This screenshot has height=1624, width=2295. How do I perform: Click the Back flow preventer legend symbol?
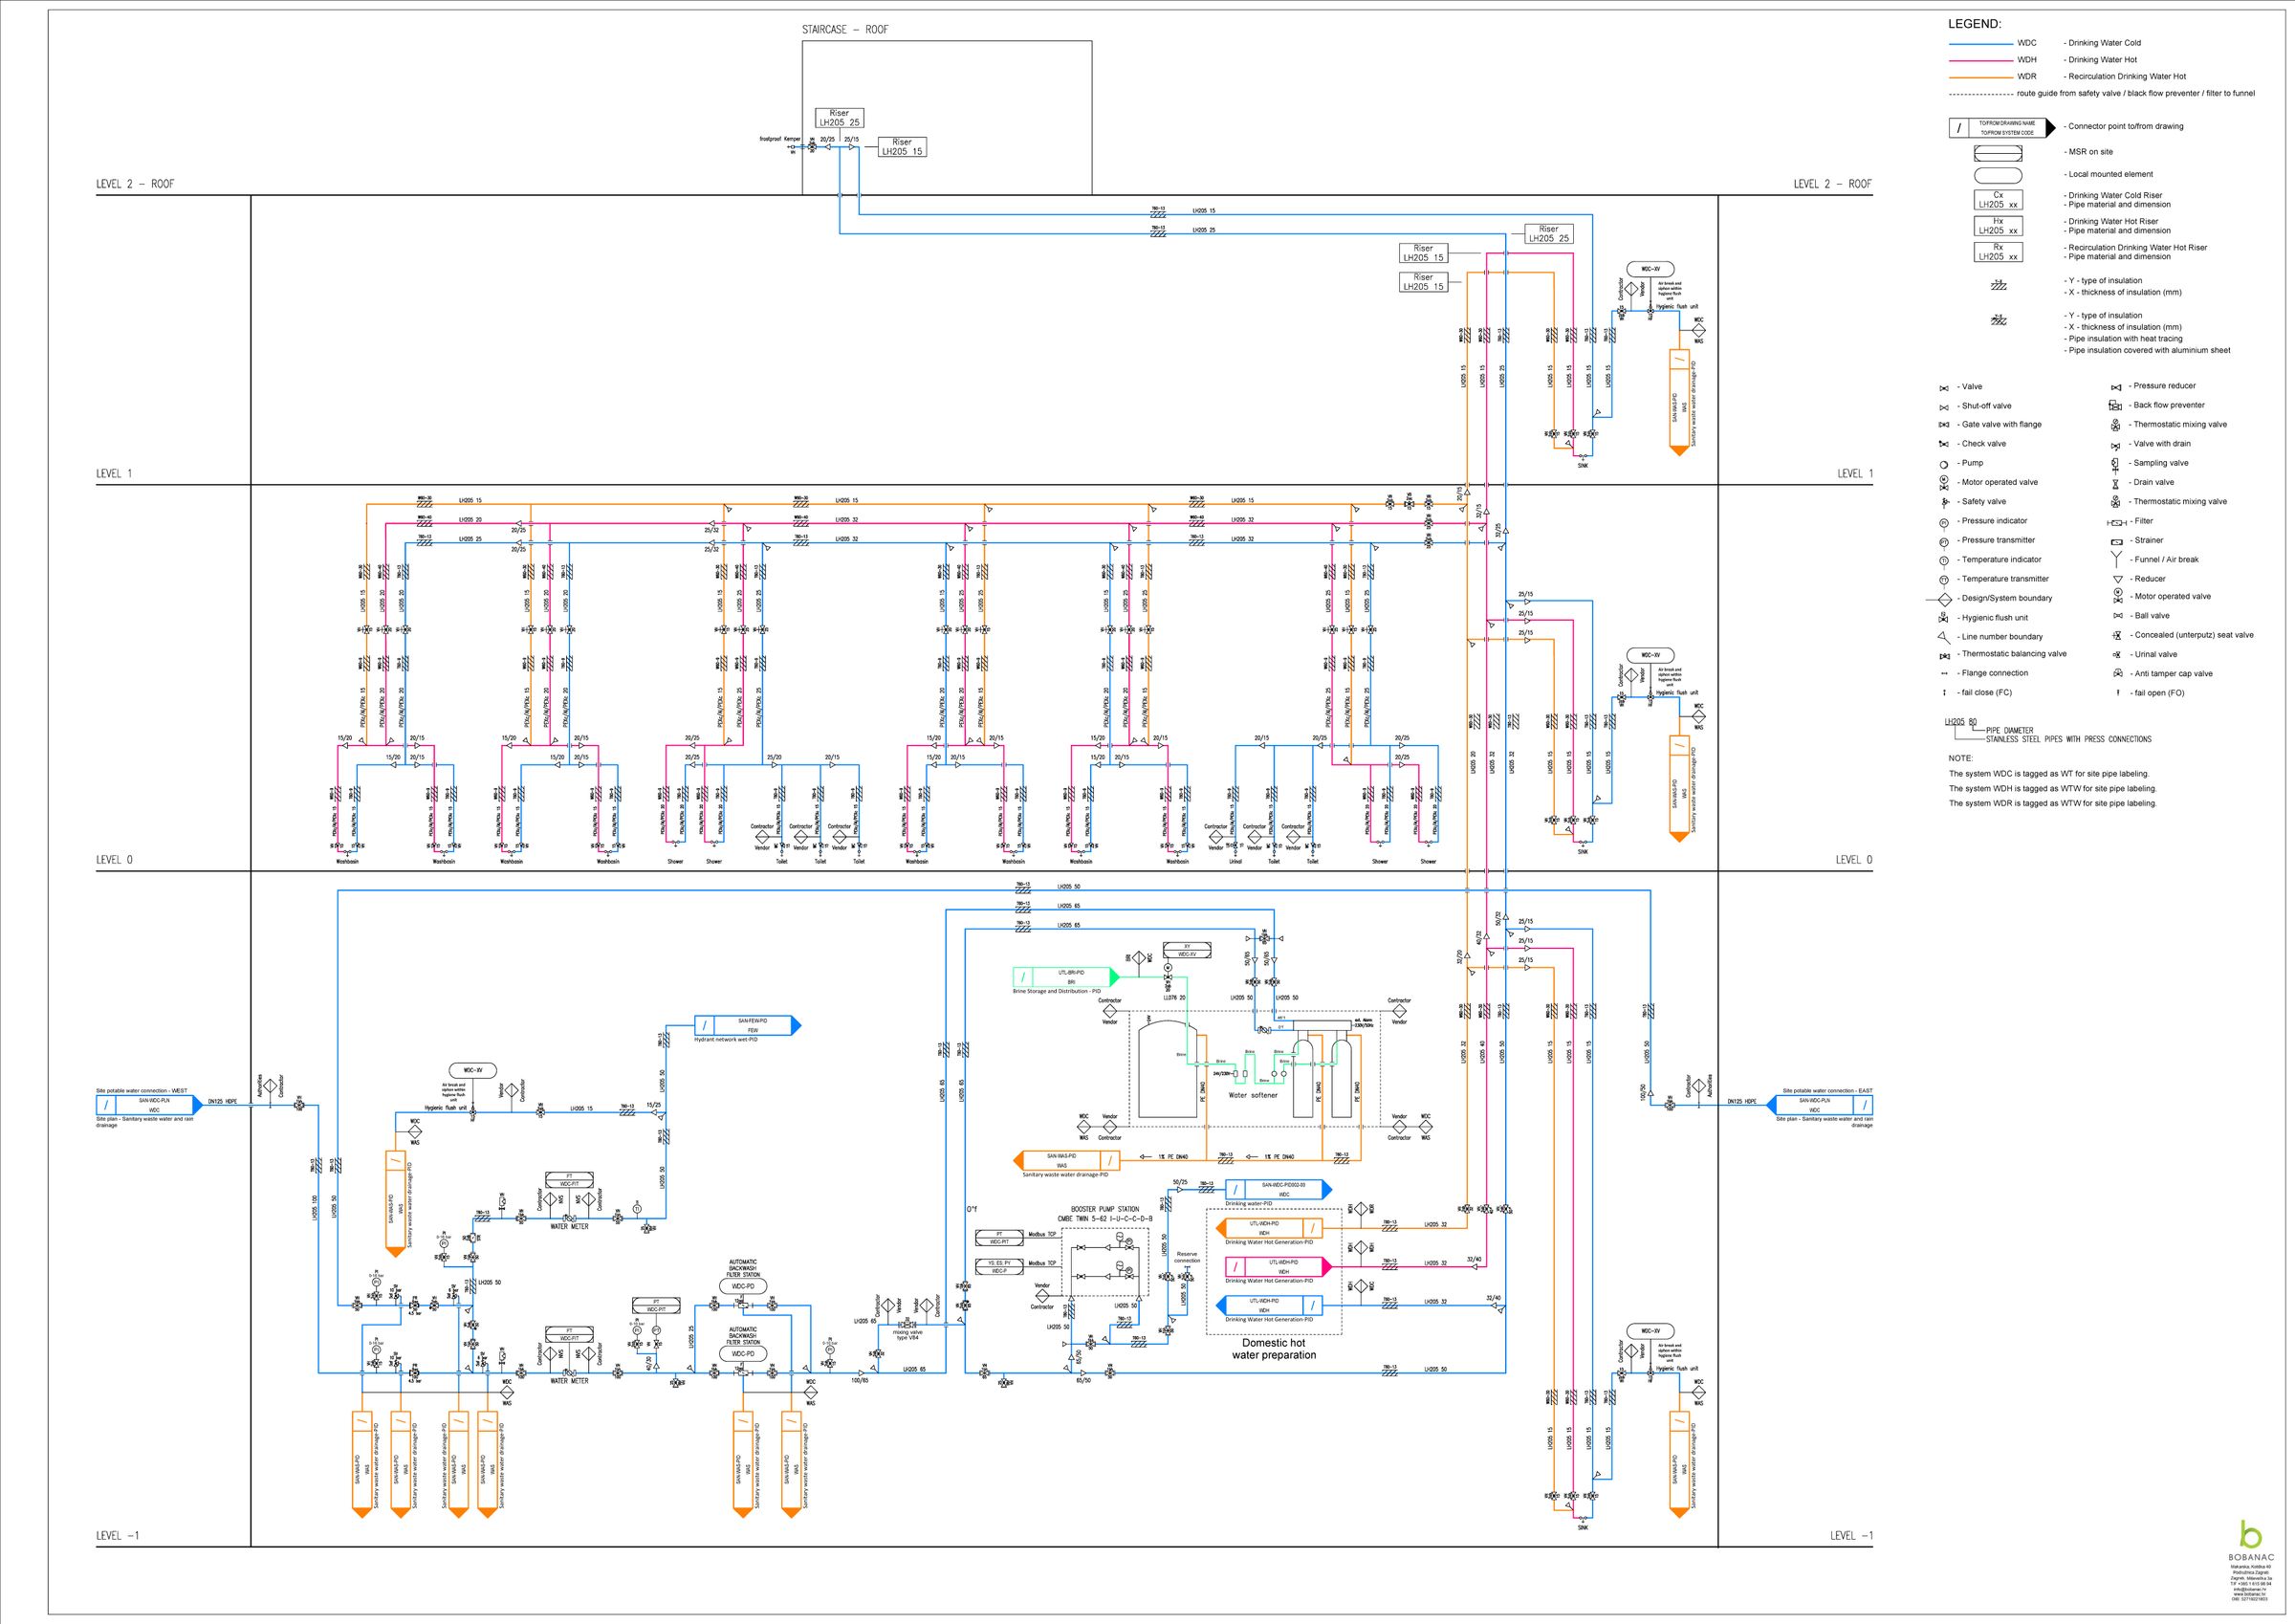[2115, 406]
